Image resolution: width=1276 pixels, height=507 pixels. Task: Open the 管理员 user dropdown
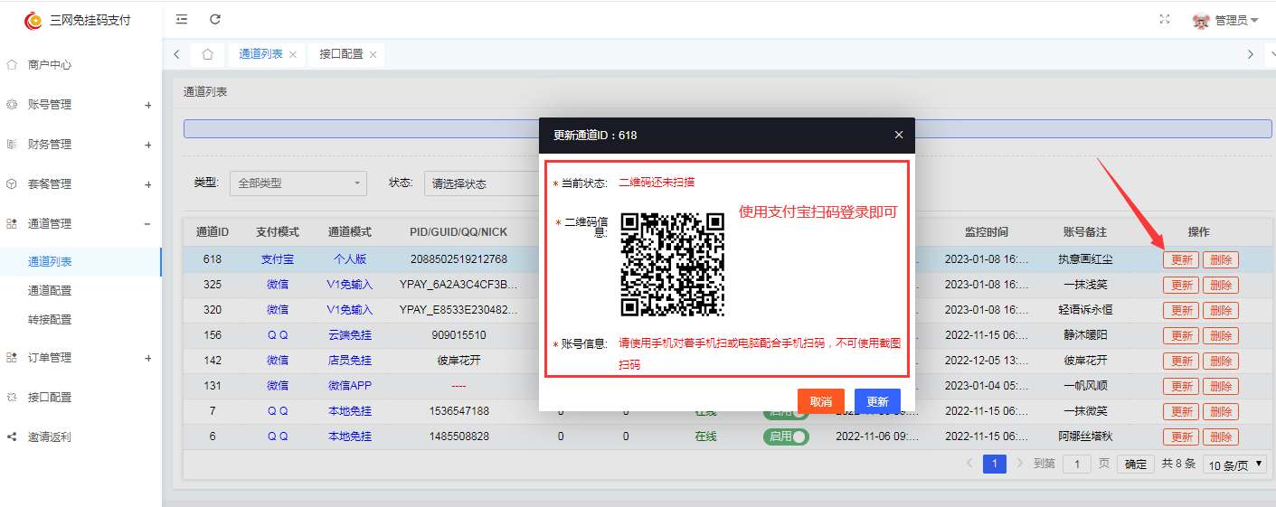coord(1225,20)
